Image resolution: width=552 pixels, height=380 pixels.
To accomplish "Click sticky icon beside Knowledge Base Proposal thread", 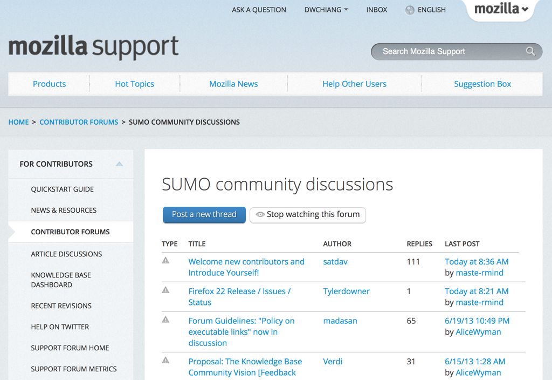I will tap(165, 360).
